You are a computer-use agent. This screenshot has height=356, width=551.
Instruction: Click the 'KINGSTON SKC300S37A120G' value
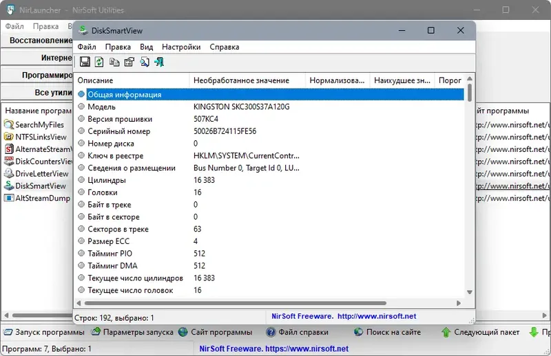pos(242,107)
